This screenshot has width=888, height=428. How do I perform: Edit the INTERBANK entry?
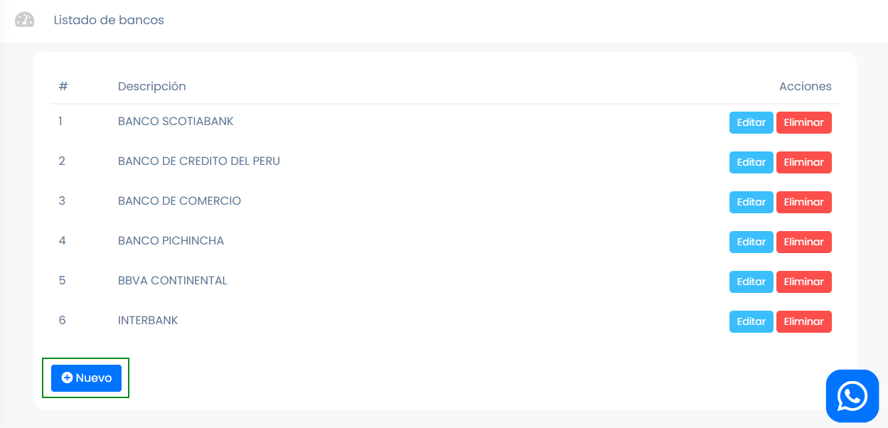click(x=751, y=321)
